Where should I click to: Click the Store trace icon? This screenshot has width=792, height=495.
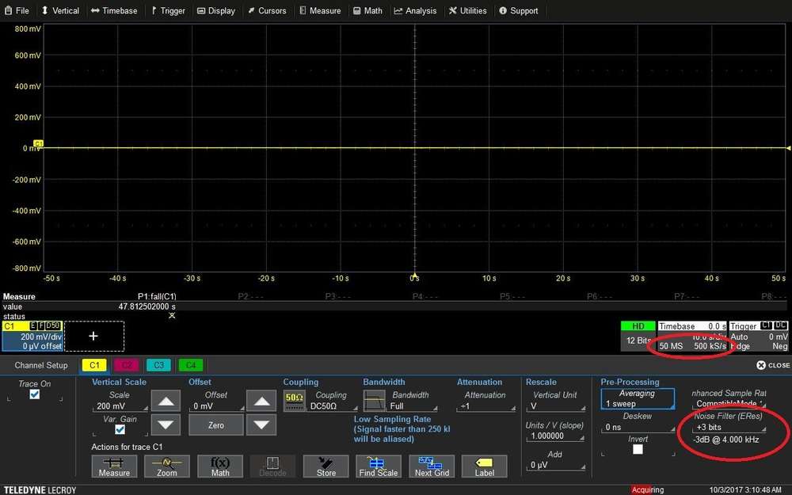coord(326,466)
